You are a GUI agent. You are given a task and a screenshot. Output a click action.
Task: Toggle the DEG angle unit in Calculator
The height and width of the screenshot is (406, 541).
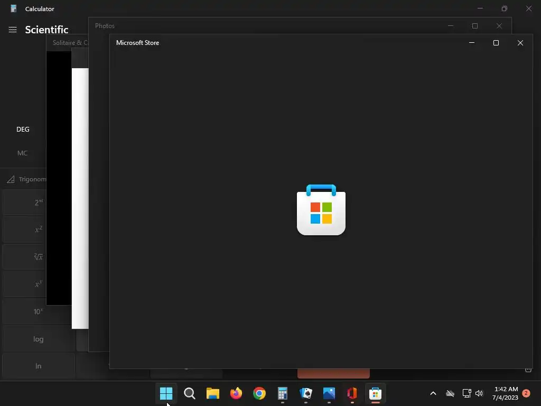click(x=23, y=129)
